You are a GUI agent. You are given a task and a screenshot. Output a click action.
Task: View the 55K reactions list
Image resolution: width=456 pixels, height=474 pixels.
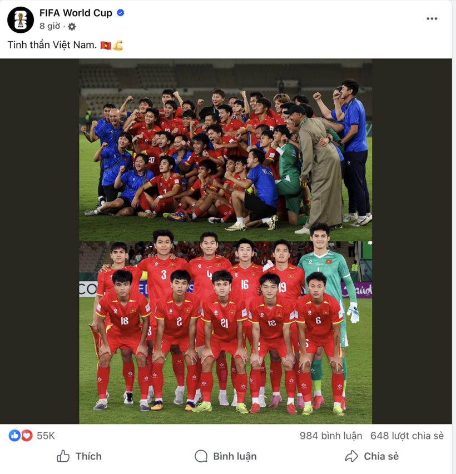46,436
